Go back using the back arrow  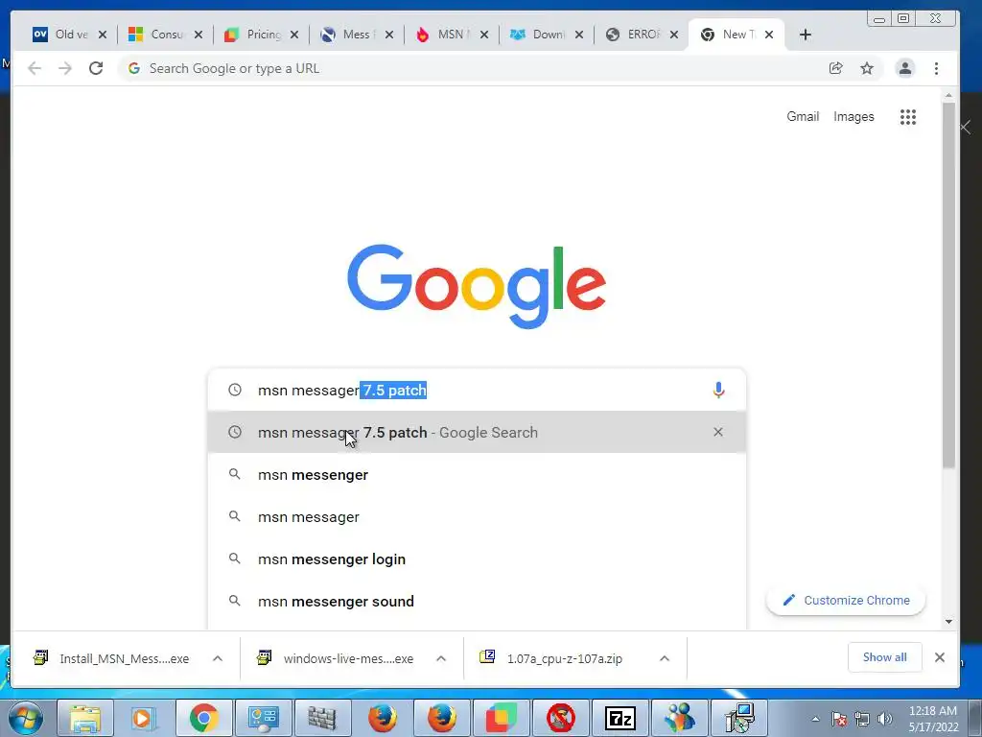point(35,68)
